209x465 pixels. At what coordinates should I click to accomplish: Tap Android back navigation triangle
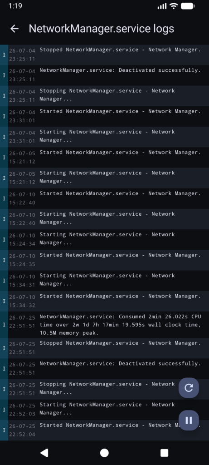44,453
